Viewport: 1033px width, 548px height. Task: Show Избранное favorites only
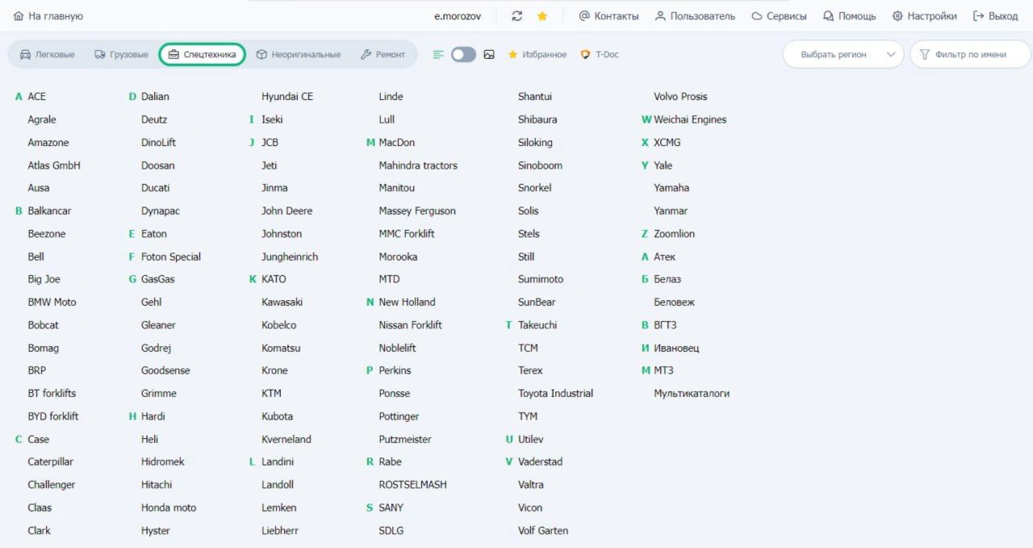(537, 55)
